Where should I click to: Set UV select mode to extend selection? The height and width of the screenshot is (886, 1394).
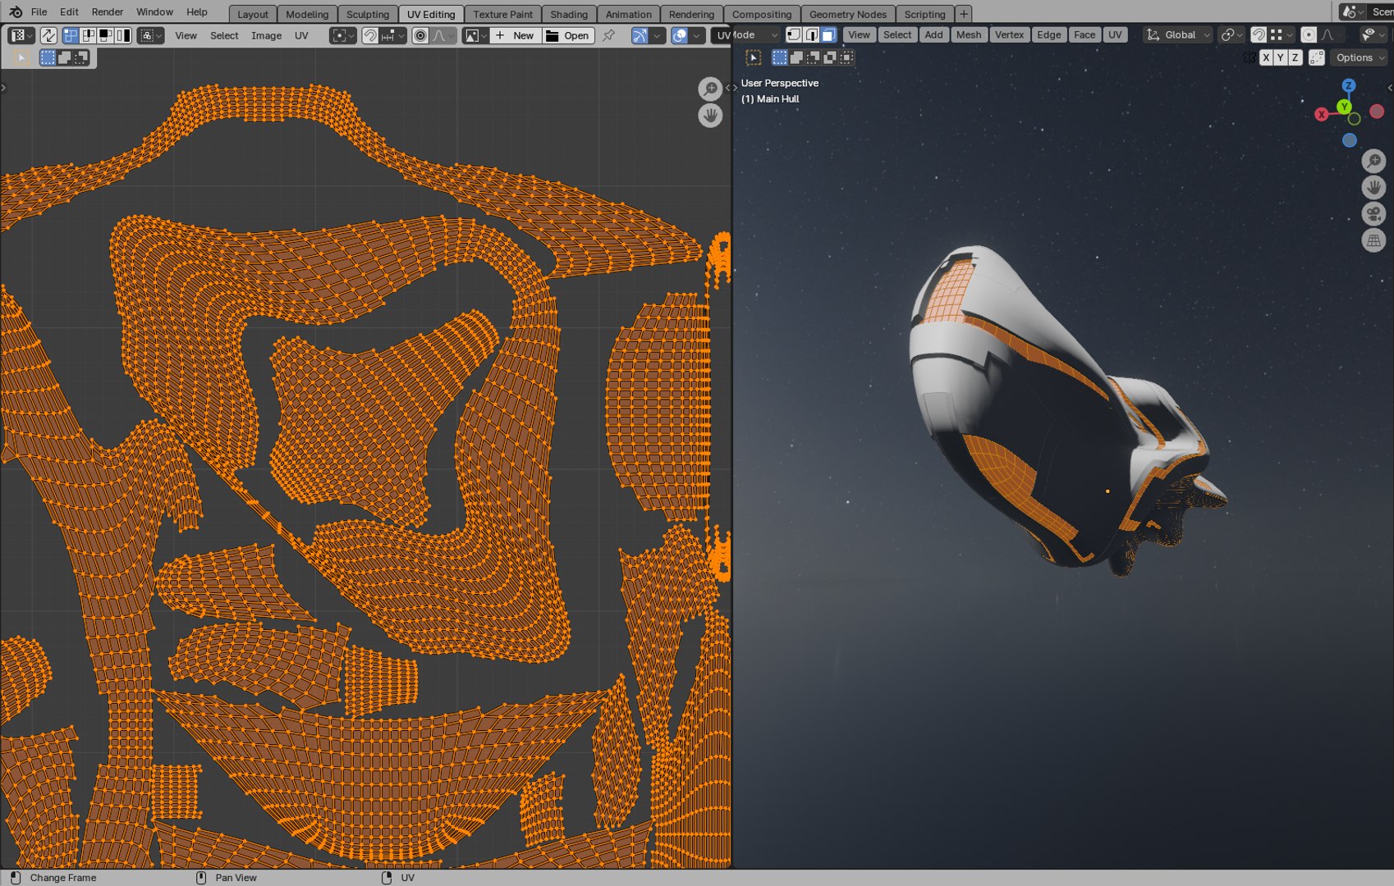64,57
